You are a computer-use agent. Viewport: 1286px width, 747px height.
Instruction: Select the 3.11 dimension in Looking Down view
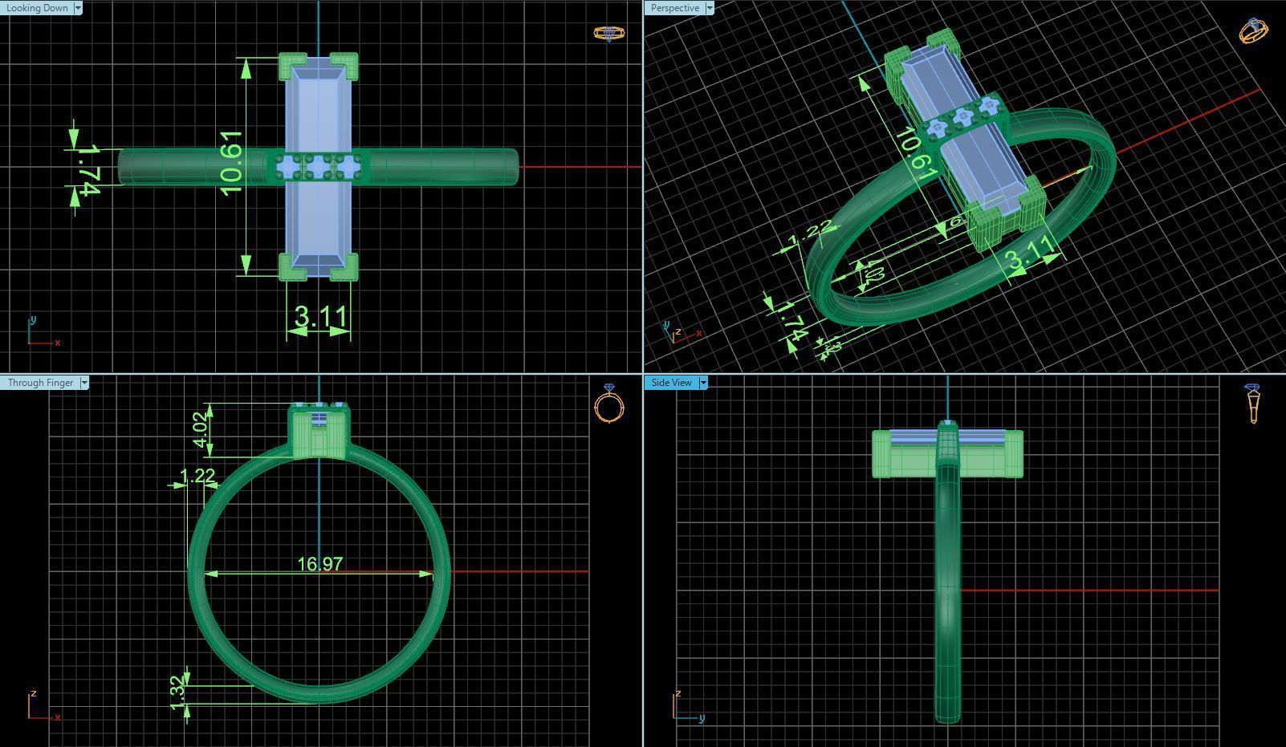tap(321, 317)
